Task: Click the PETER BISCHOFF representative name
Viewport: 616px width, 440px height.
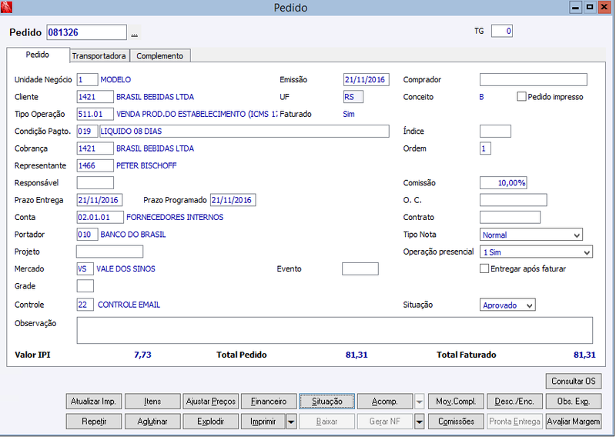Action: (x=146, y=165)
